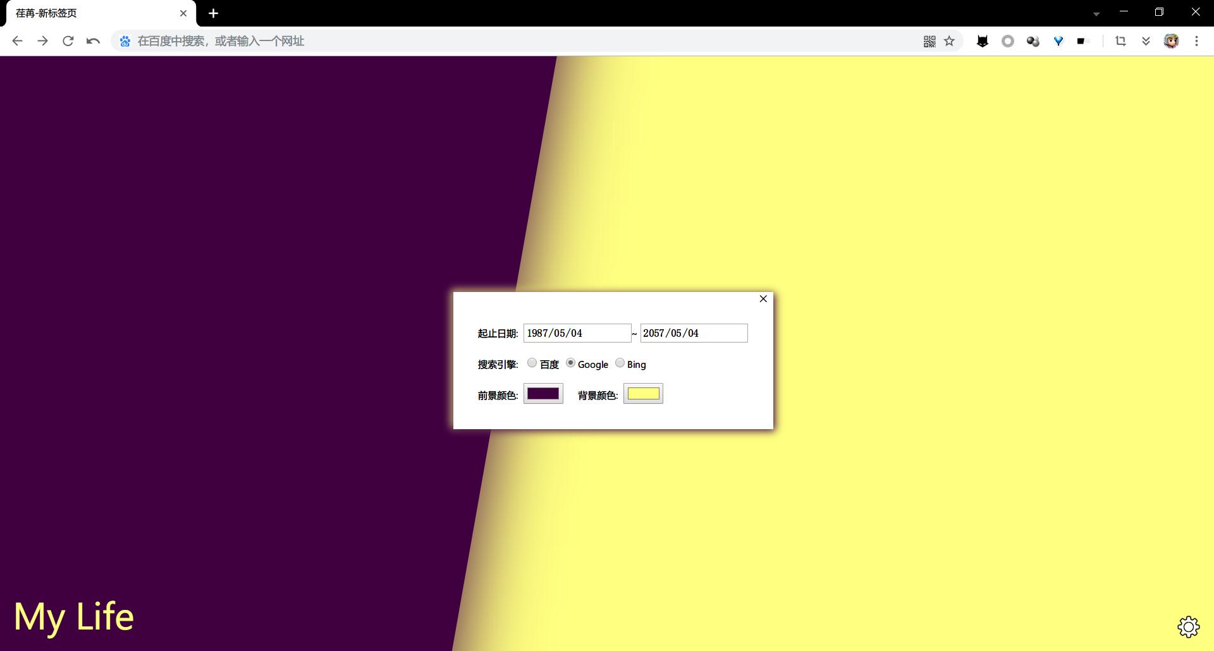Open the blue Y extension icon
The image size is (1214, 651).
1058,41
